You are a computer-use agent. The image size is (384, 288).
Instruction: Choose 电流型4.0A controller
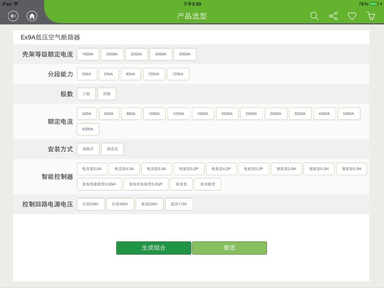pos(124,169)
